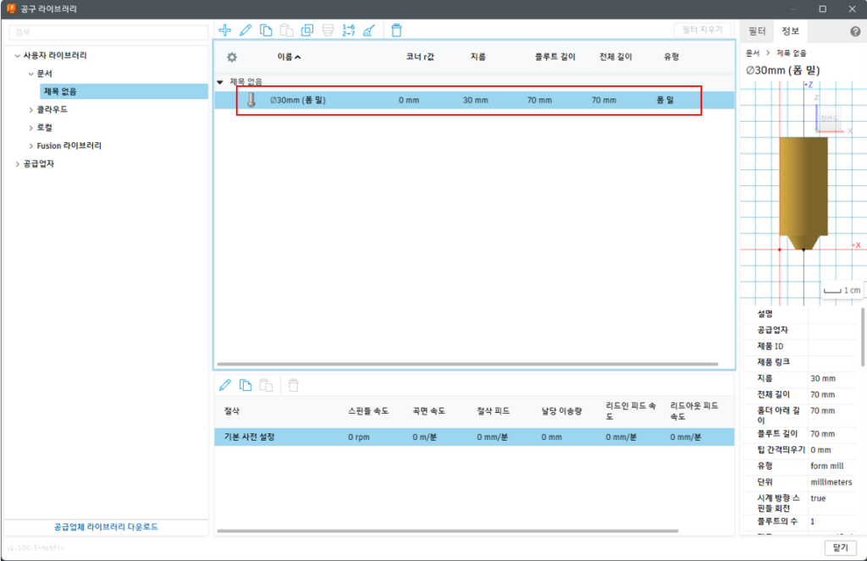Click the 0 rpm spindle speed cell

click(x=359, y=437)
